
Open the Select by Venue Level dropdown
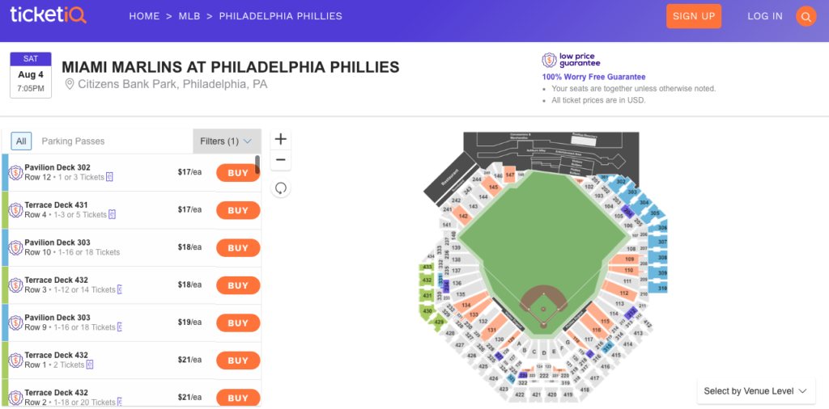pos(755,391)
